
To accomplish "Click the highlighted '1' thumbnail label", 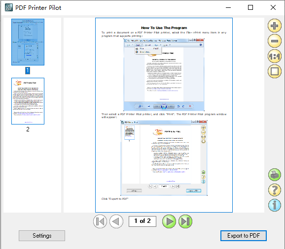I will click(28, 70).
